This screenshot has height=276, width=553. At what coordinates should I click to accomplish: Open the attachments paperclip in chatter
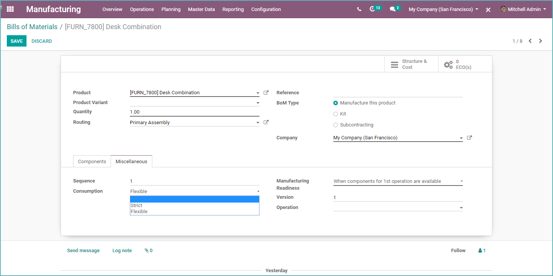click(148, 250)
